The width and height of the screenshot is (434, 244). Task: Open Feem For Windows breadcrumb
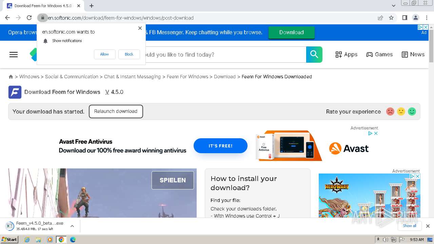point(188,77)
